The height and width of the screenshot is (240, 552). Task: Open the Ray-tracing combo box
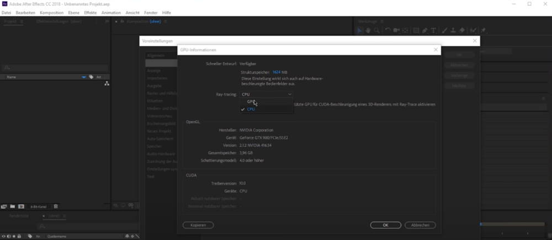click(267, 95)
